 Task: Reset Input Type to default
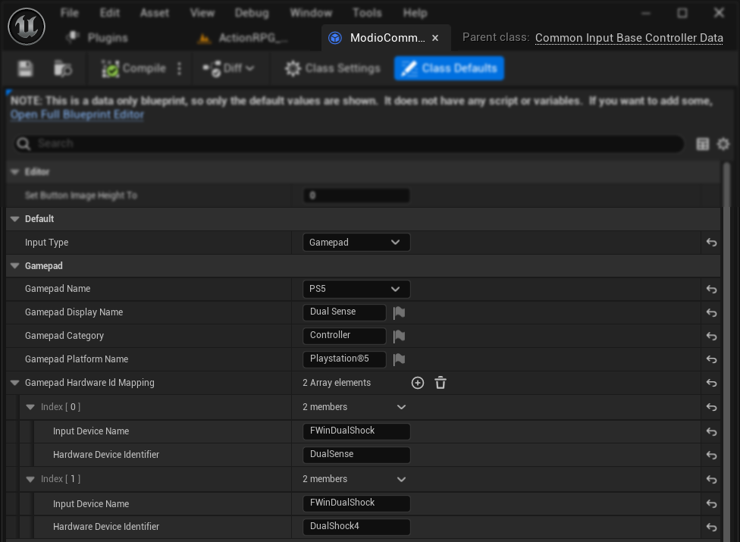coord(711,243)
